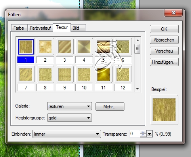Close the Füllen dialog
The height and width of the screenshot is (157, 191).
[174, 13]
